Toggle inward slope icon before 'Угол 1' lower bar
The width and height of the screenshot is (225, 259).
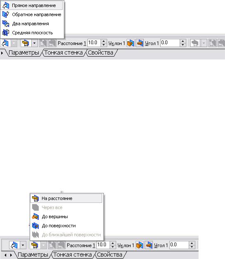coord(149,245)
